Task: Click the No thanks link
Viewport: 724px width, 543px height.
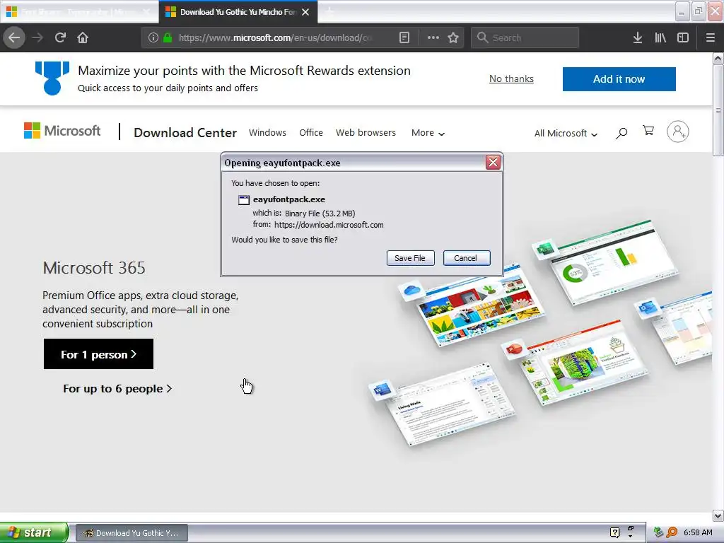Action: point(511,79)
